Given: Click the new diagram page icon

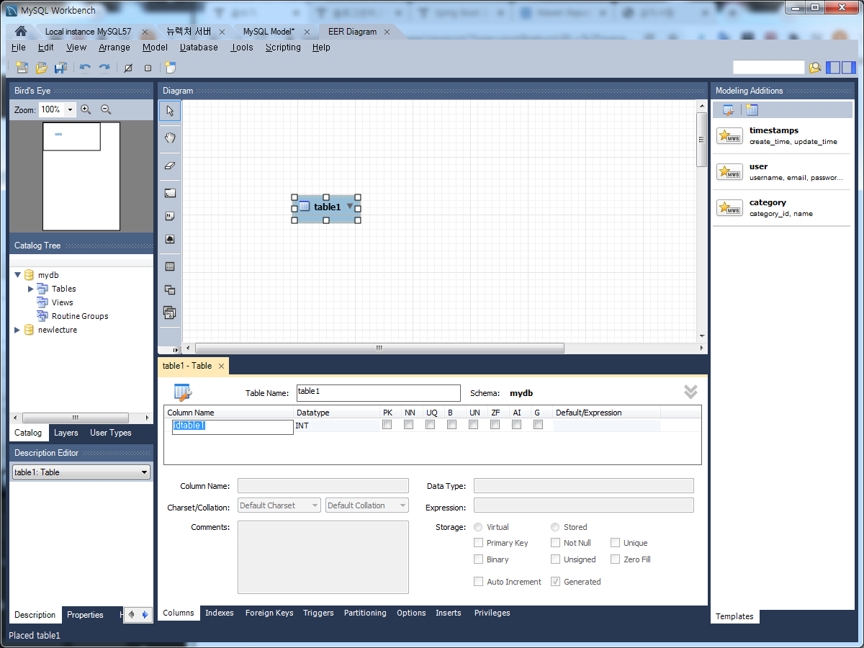Looking at the screenshot, I should pos(171,68).
